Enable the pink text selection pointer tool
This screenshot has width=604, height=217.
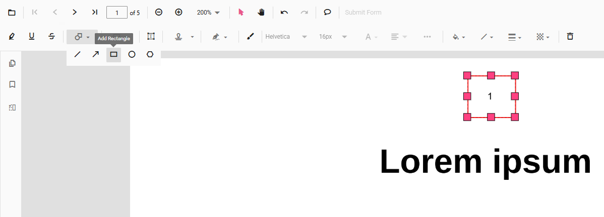241,13
